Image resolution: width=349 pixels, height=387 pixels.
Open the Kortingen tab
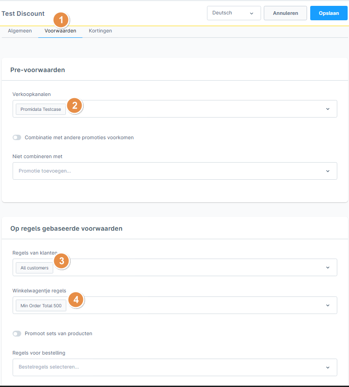click(100, 31)
